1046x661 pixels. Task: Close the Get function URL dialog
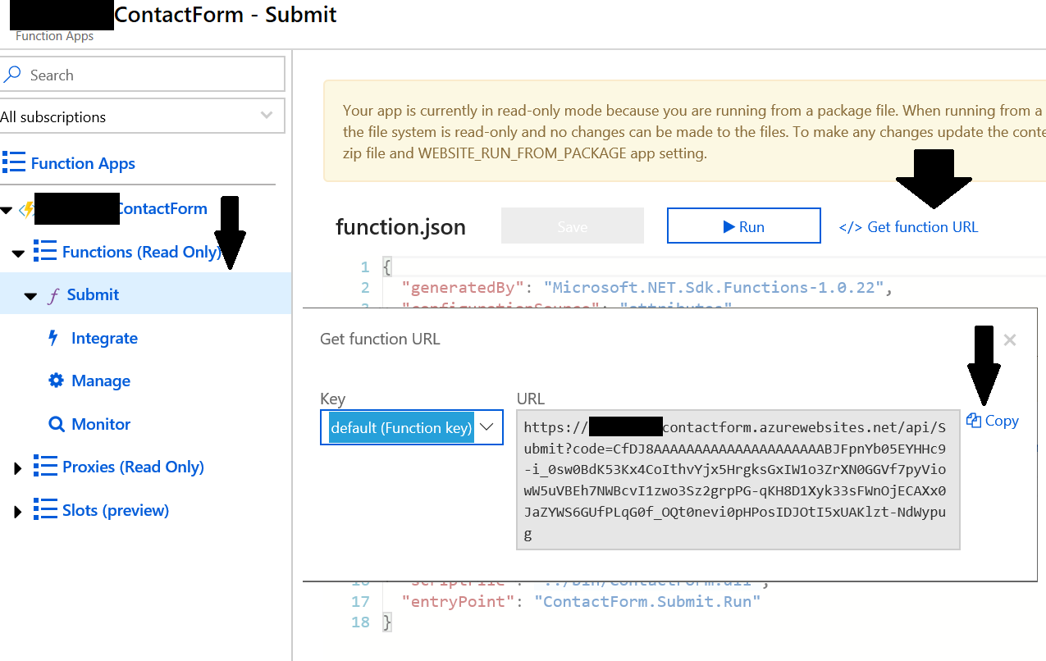point(1010,340)
